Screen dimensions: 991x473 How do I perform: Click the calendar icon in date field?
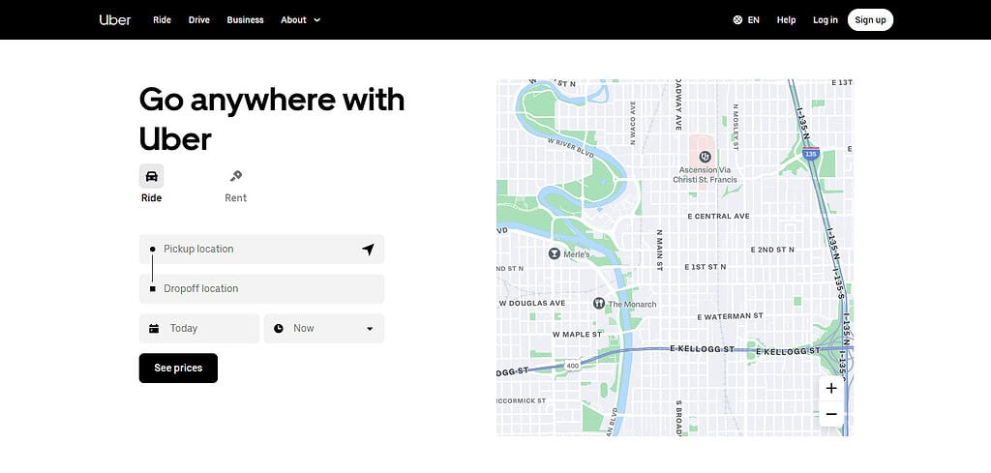pyautogui.click(x=154, y=328)
